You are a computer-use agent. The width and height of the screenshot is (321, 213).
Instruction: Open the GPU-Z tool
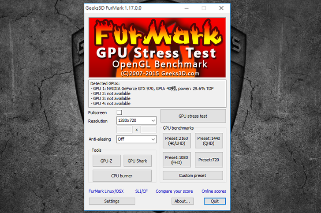(x=106, y=161)
